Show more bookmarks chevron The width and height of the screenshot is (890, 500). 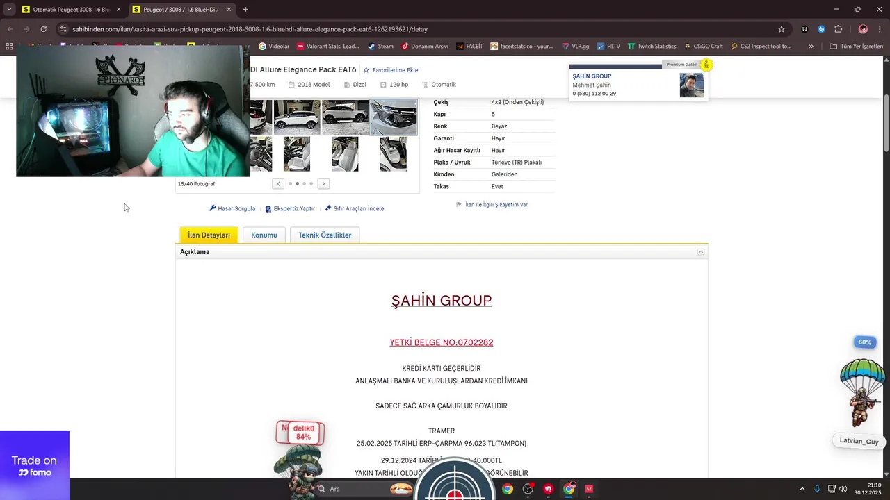pyautogui.click(x=811, y=47)
